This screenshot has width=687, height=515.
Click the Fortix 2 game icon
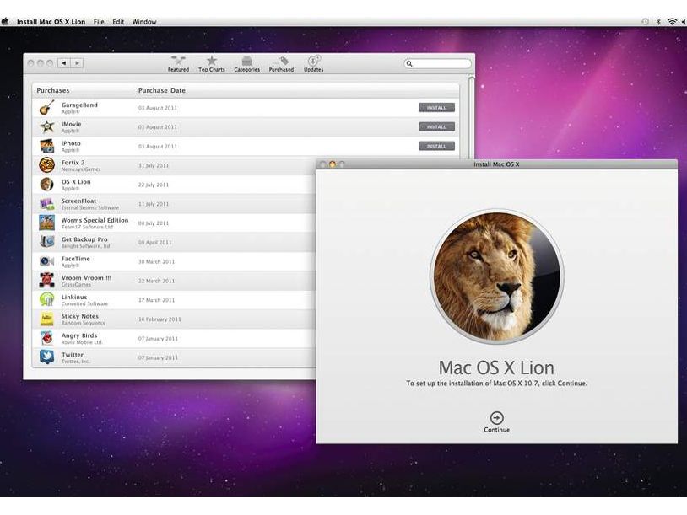46,164
